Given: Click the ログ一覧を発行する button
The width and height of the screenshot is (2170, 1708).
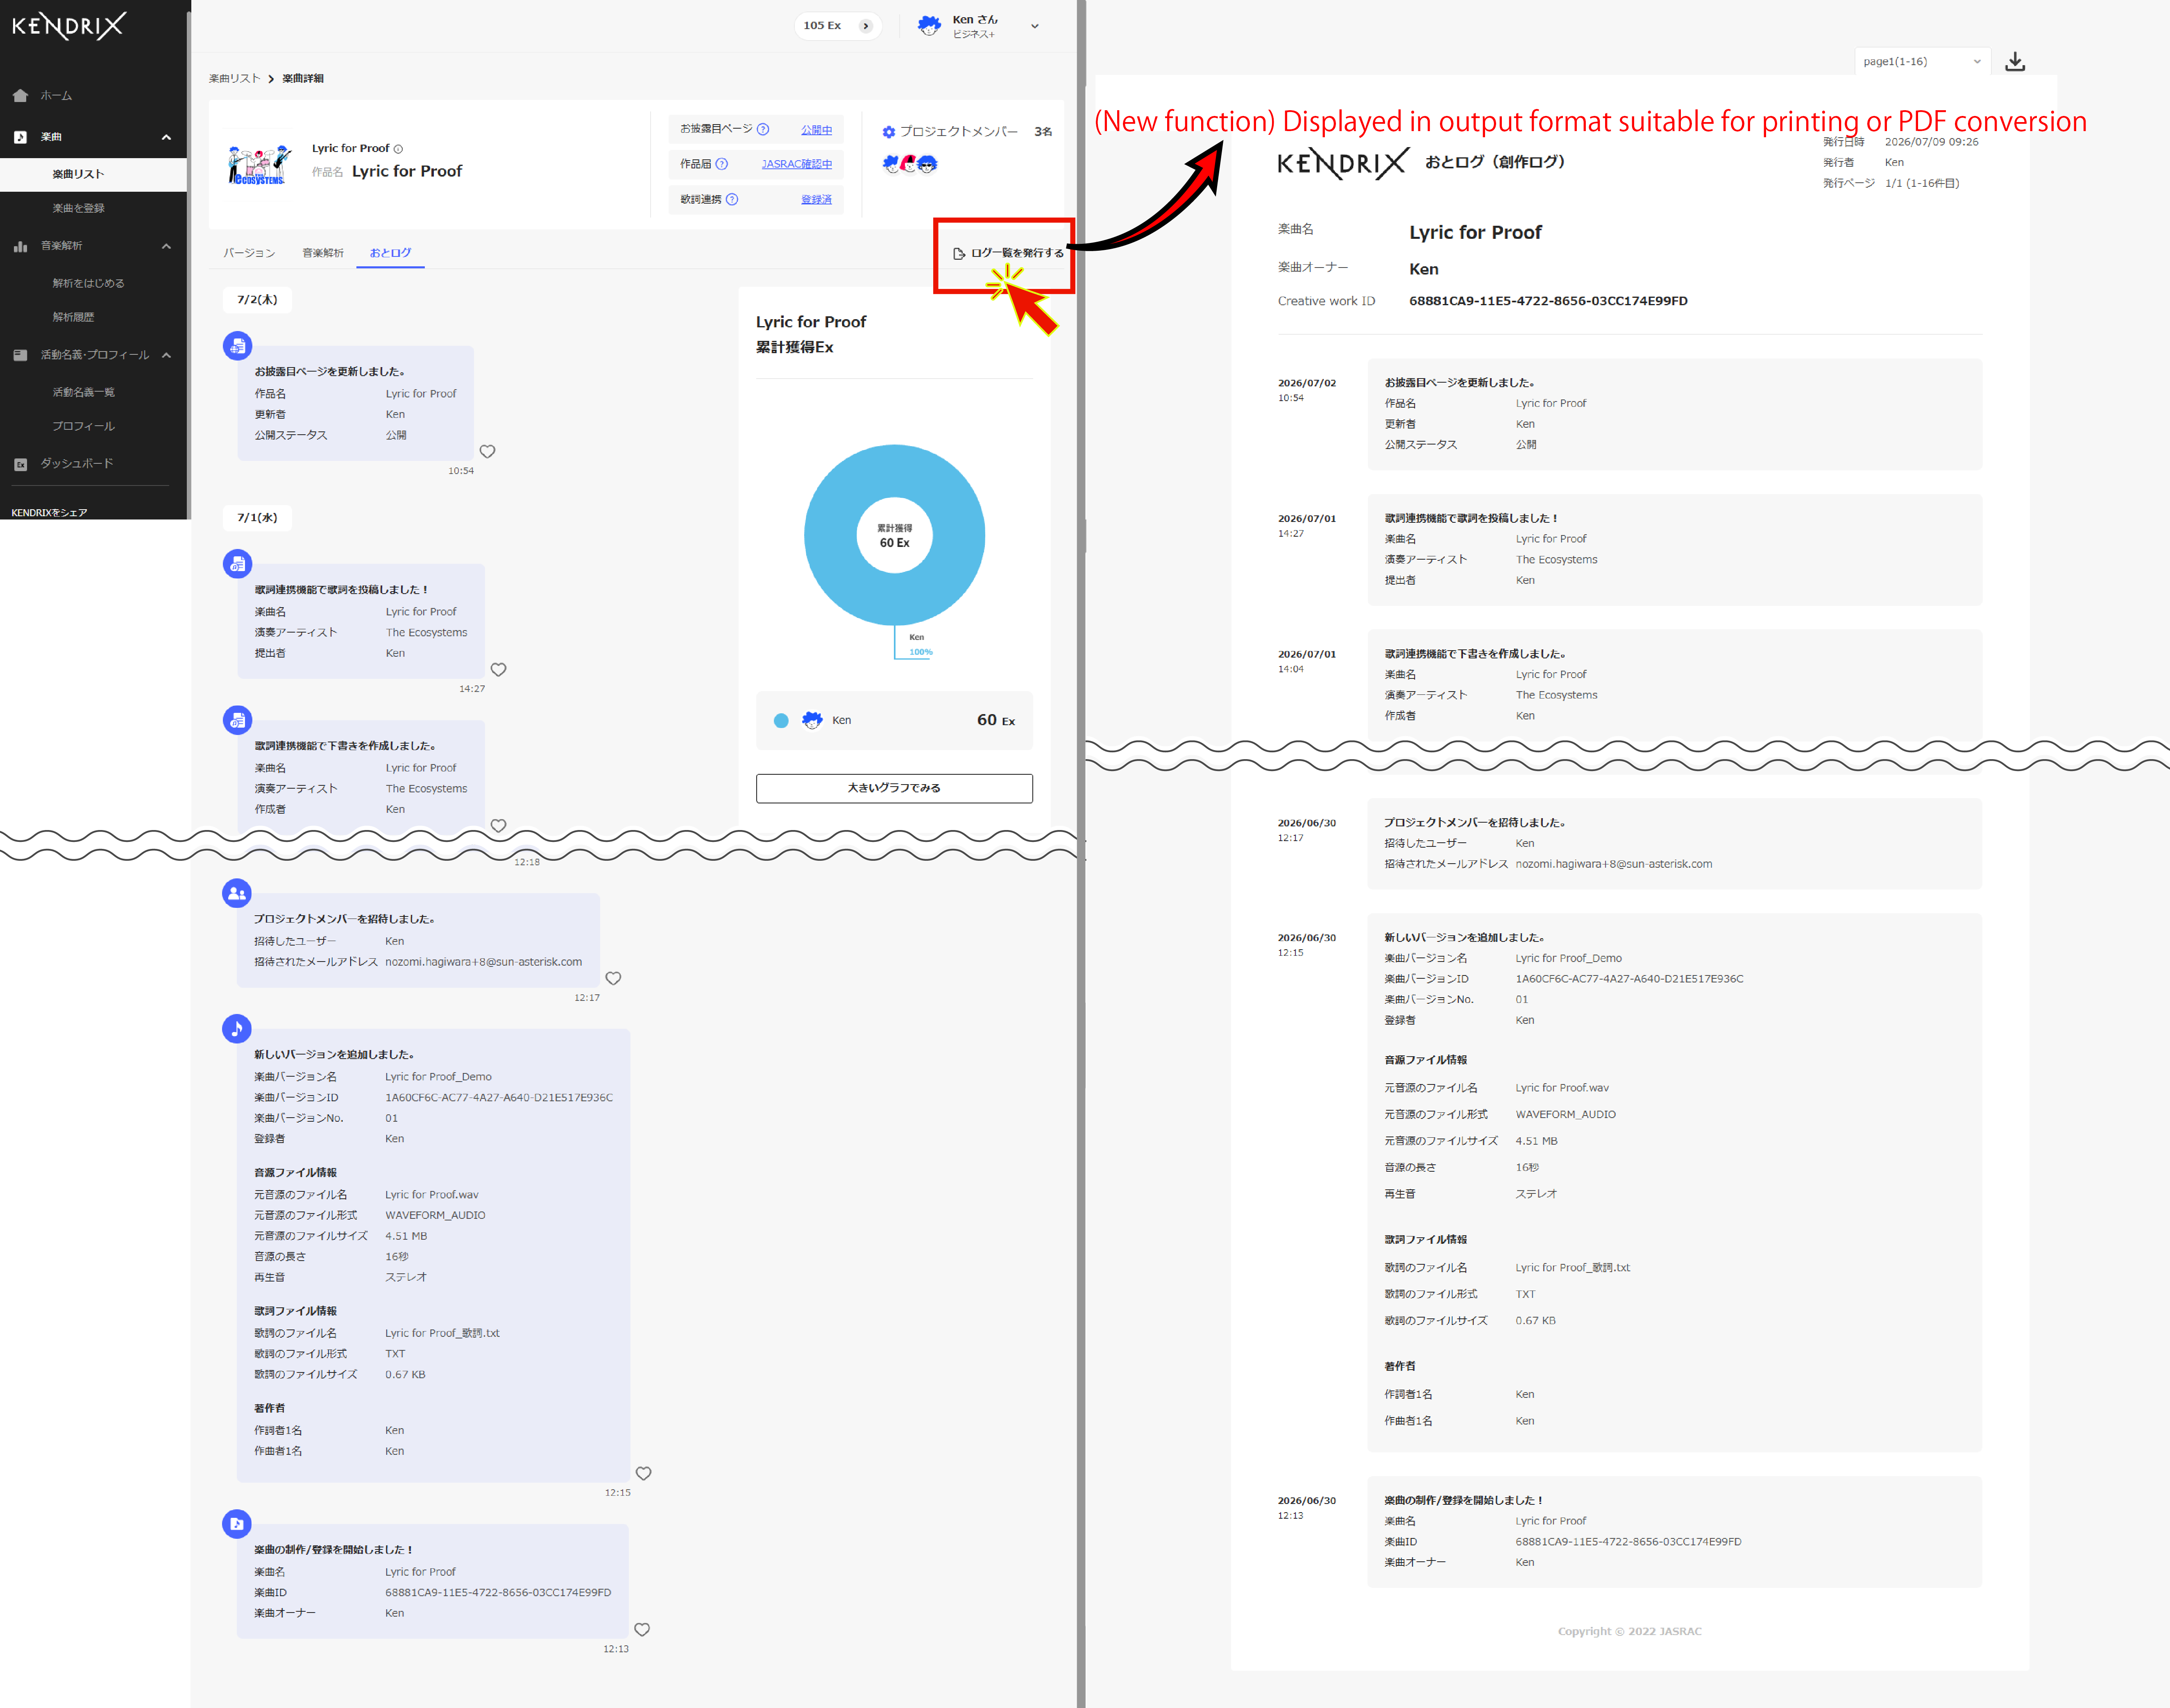Looking at the screenshot, I should point(1008,253).
